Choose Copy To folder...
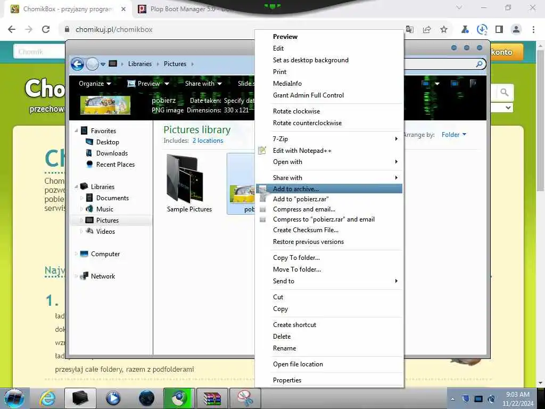The height and width of the screenshot is (409, 545). (x=329, y=258)
